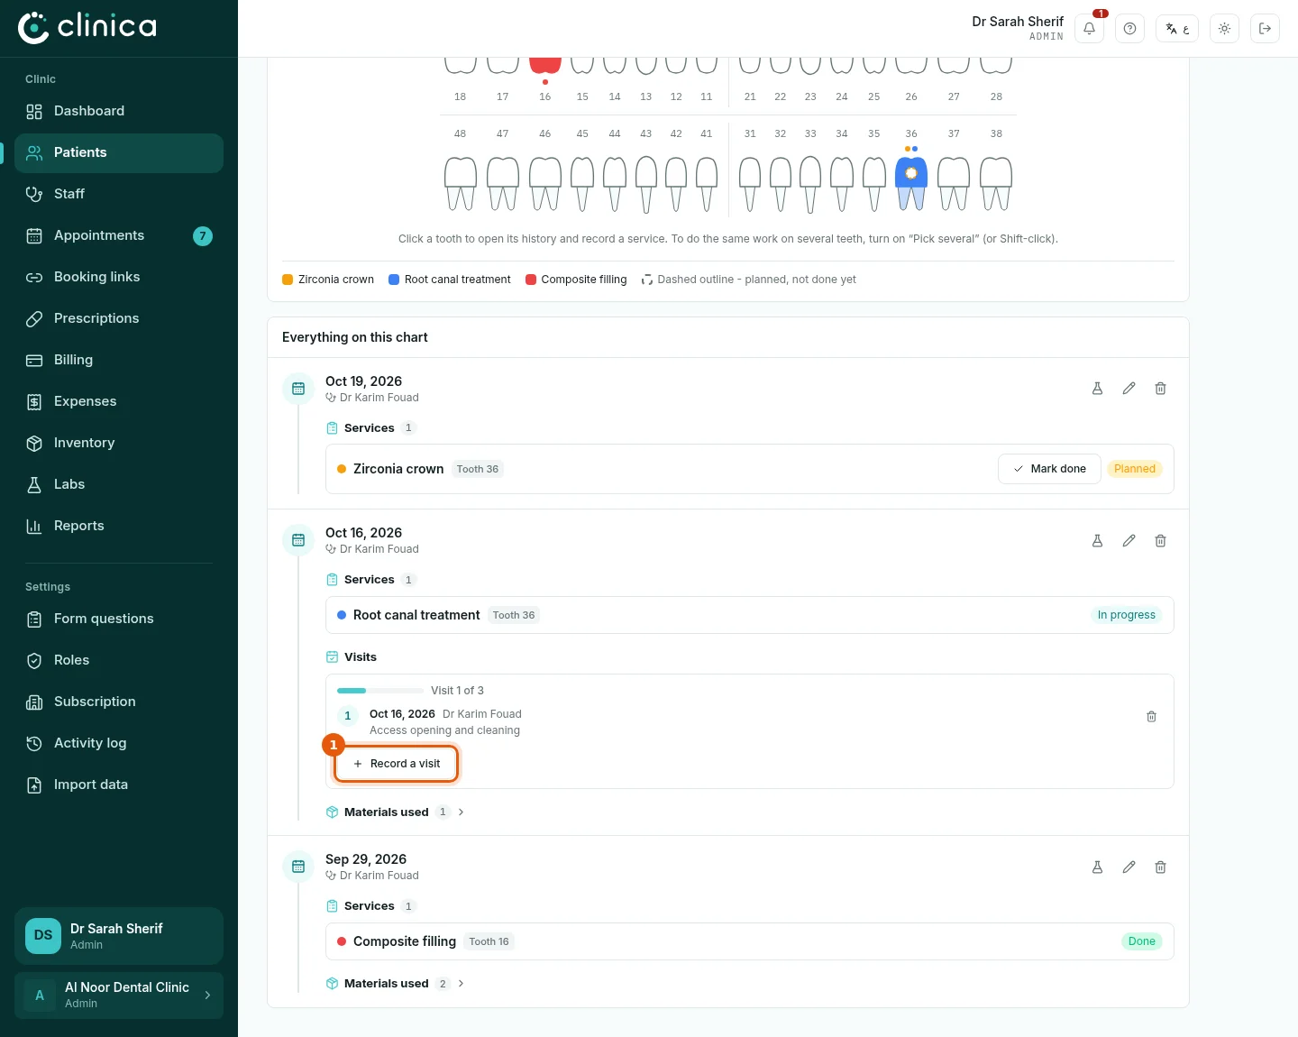Select tooth 36 on the chart
Screen dimensions: 1298x1037
point(911,184)
